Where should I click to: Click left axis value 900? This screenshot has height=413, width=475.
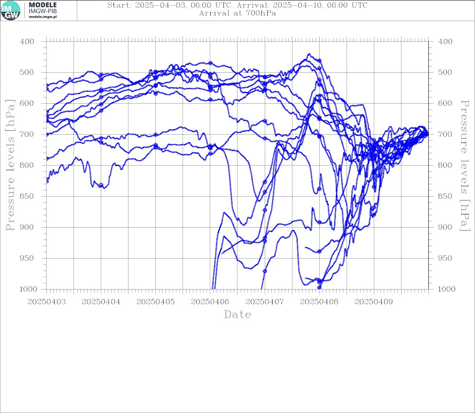27,227
